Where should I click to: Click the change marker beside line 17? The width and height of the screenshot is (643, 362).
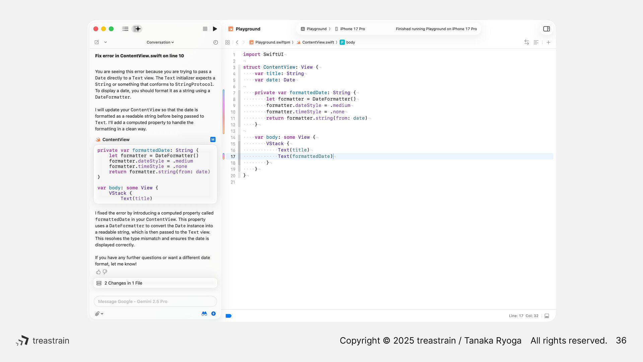[223, 156]
